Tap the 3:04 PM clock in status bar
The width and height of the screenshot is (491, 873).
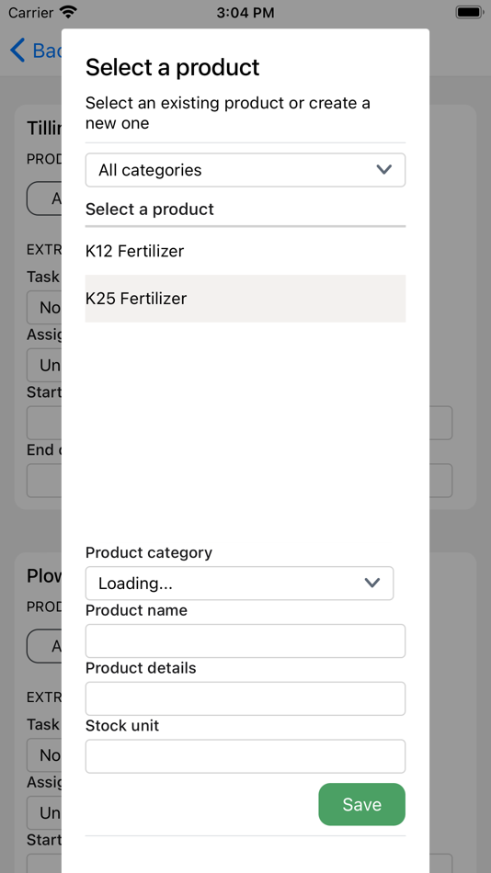tap(245, 12)
